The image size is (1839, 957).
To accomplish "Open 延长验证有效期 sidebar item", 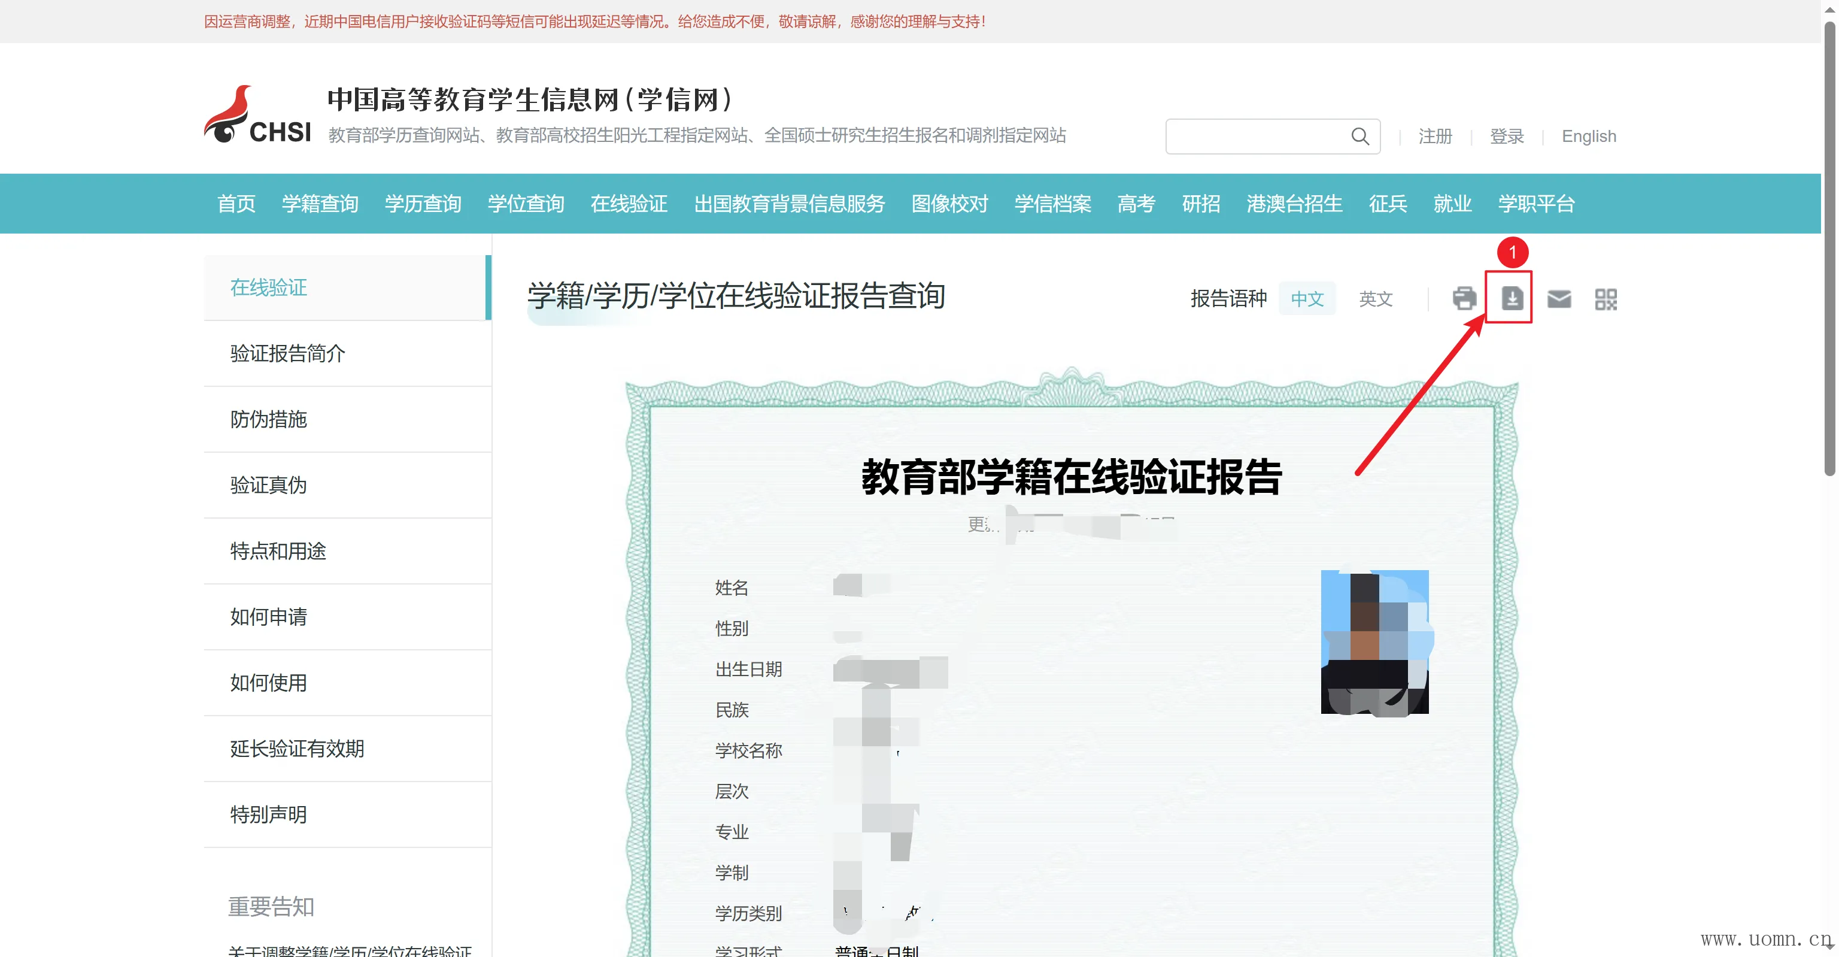I will click(297, 749).
